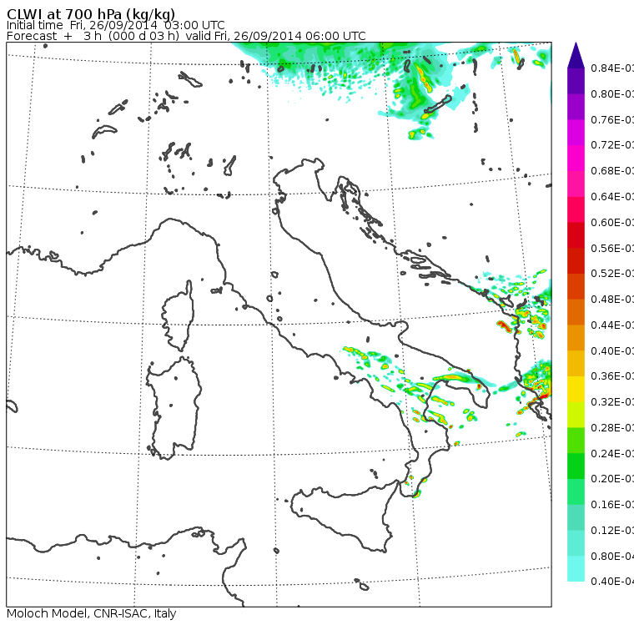Click the "Moloch Model, CNR-ISAC, Italy" credit text
Viewport: 634px width, 625px height.
coord(92,613)
